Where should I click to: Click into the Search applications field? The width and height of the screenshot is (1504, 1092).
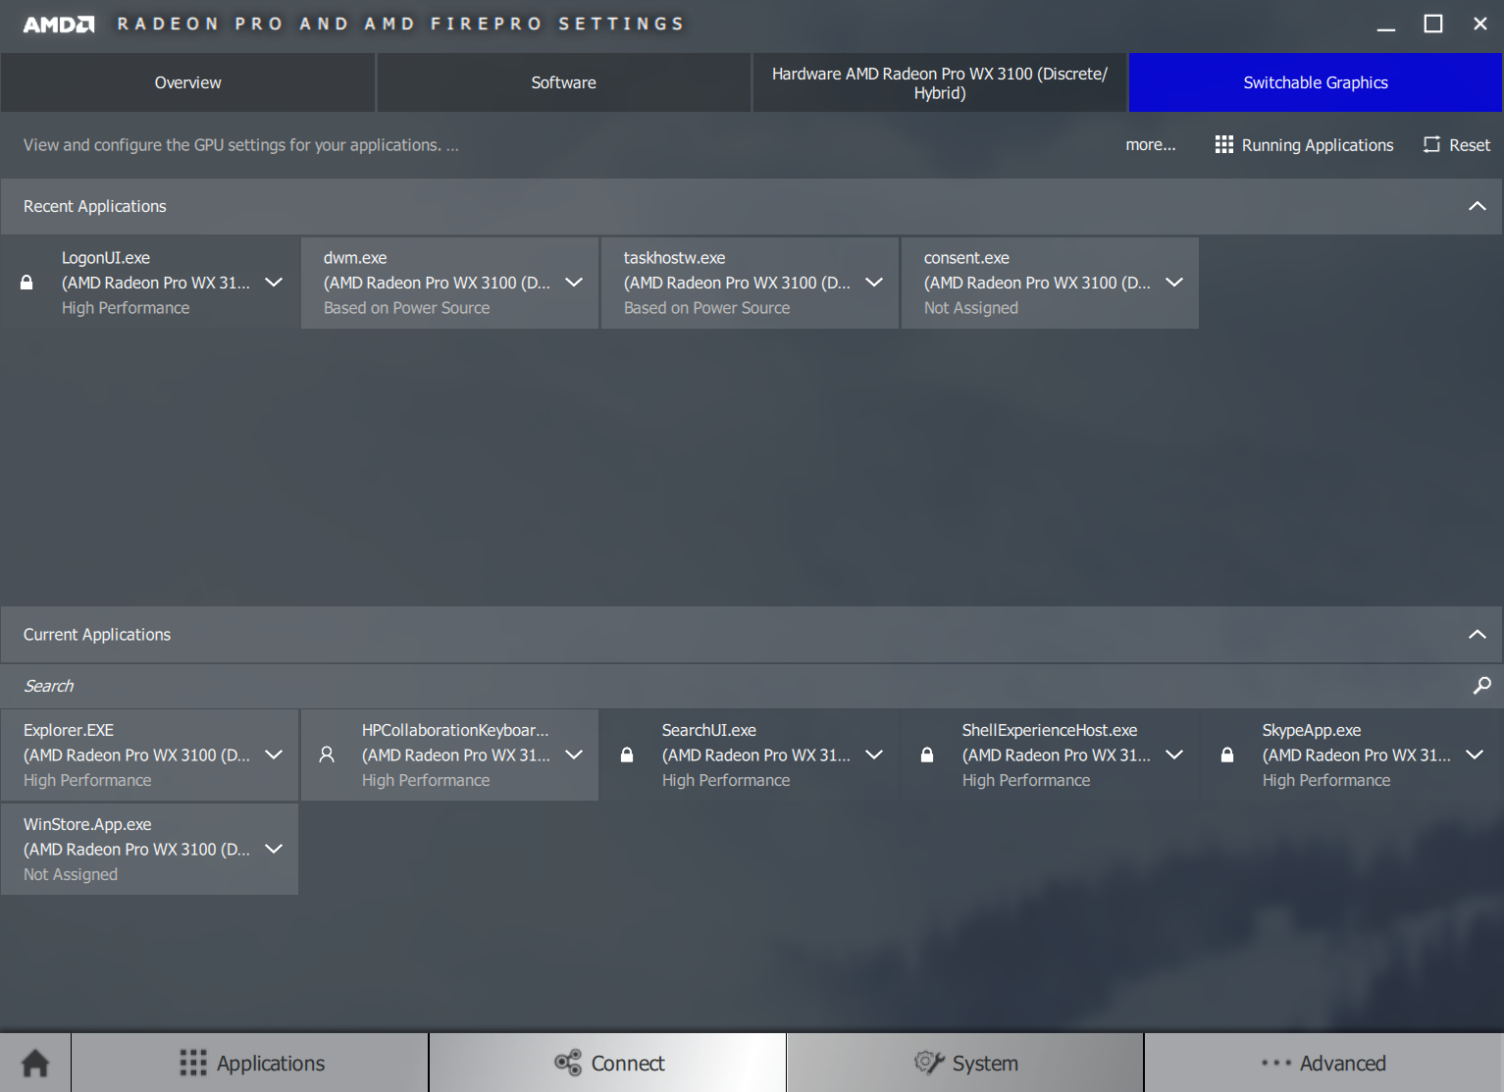click(x=736, y=686)
